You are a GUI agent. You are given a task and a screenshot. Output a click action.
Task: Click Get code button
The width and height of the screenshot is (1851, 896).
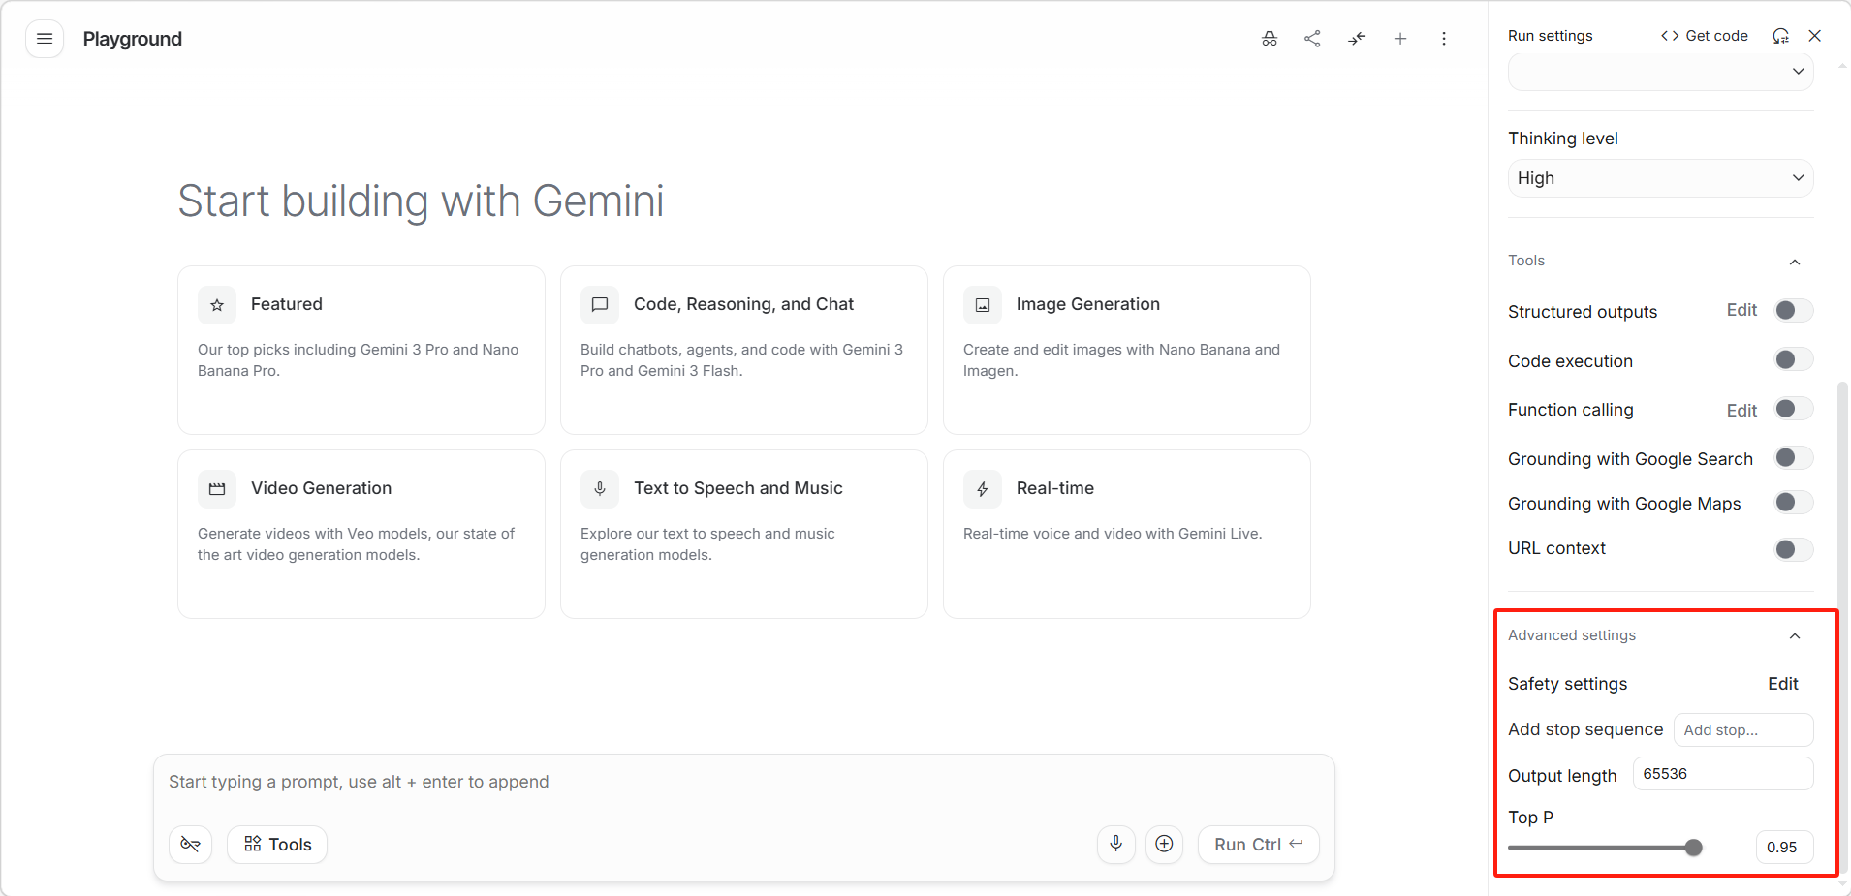click(x=1705, y=36)
